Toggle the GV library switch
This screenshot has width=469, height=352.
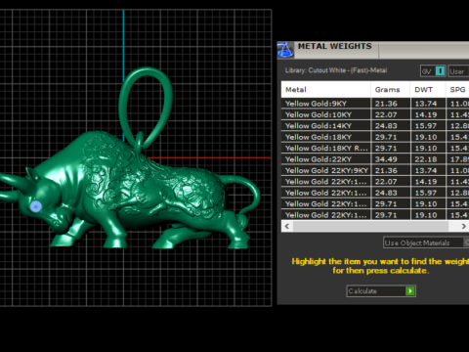[433, 71]
